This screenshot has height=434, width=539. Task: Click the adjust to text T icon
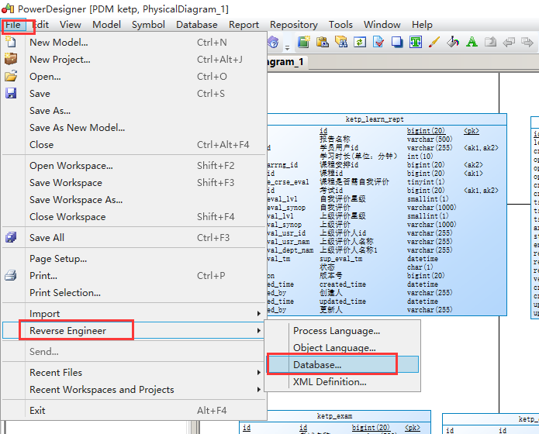pyautogui.click(x=415, y=42)
